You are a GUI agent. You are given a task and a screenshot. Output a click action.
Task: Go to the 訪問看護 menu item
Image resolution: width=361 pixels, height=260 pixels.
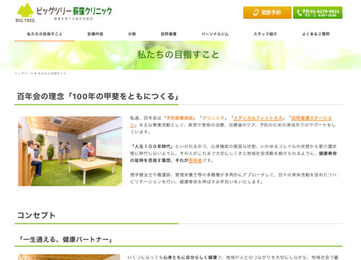169,34
